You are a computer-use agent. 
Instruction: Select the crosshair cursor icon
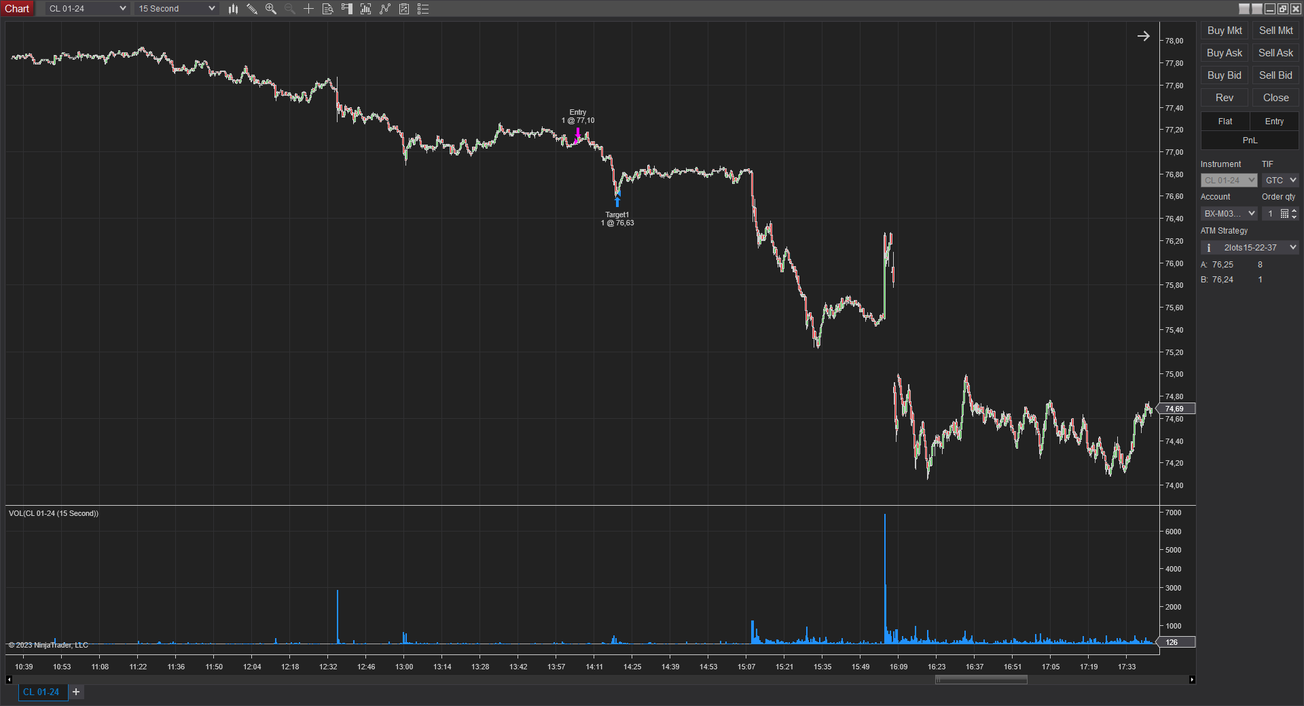coord(308,9)
